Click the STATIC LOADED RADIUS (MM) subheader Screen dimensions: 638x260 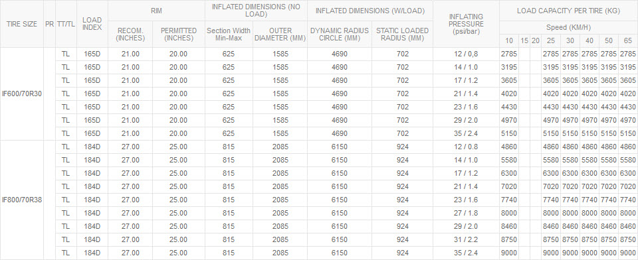tap(402, 34)
